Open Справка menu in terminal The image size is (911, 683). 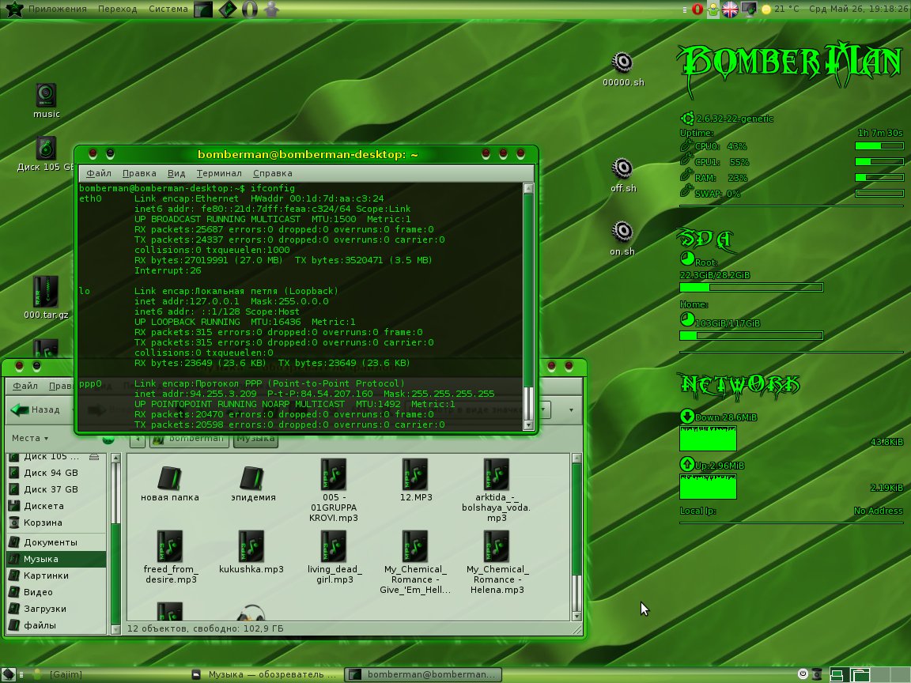(273, 173)
